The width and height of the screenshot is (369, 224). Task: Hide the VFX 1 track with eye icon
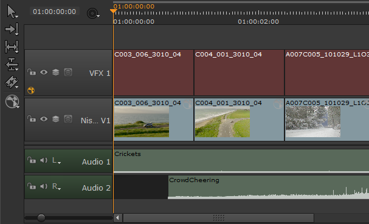(44, 72)
